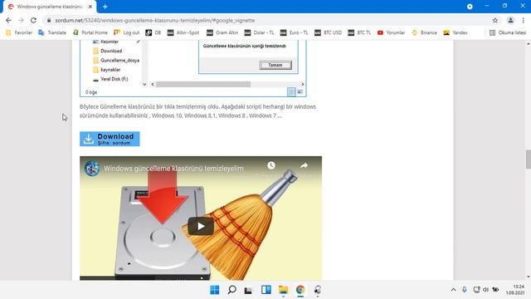Image resolution: width=531 pixels, height=299 pixels.
Task: Open taskbar Search
Action: 231,290
